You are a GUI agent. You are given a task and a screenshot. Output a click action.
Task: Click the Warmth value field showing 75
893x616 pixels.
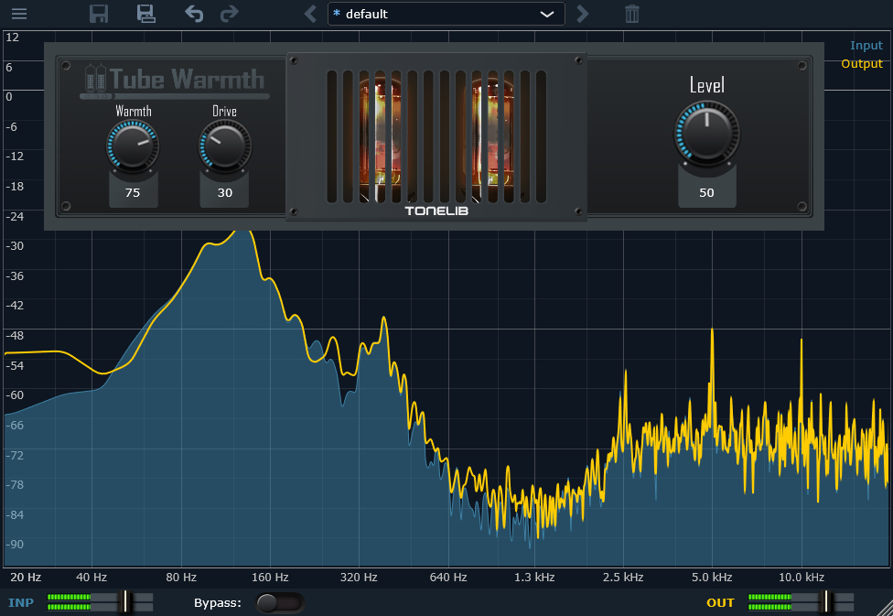pos(133,192)
